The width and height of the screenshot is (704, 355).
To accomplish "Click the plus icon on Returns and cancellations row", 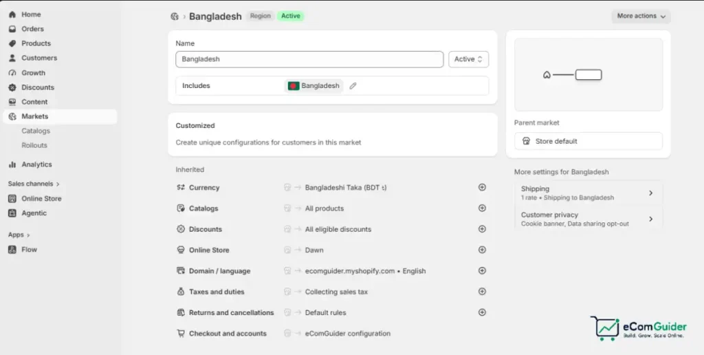I will (x=482, y=312).
